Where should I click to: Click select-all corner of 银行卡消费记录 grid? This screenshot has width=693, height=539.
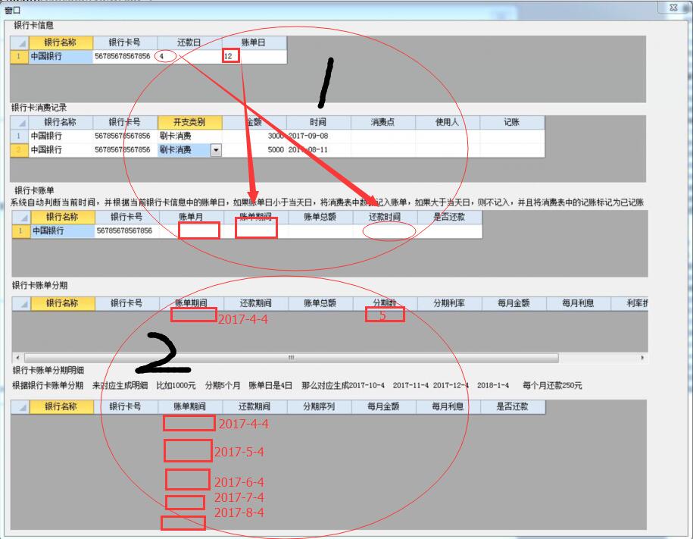20,122
